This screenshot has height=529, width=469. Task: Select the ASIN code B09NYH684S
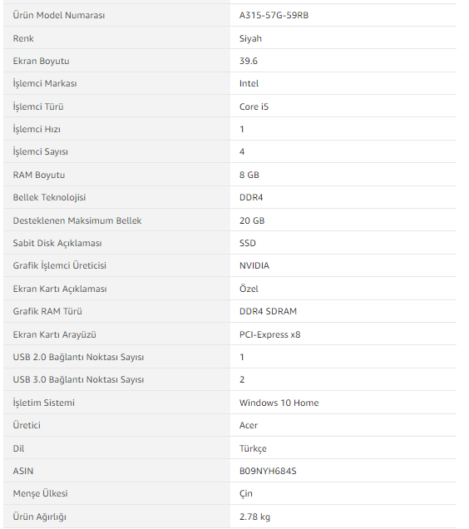pyautogui.click(x=268, y=471)
